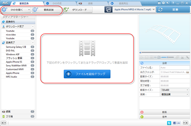Open settings with the gear icon
Screen dimensions: 191x126
coord(163,3)
